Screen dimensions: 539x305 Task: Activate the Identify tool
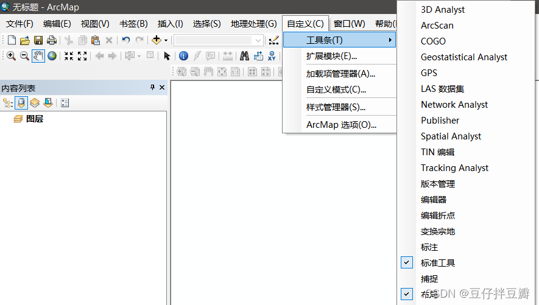183,55
